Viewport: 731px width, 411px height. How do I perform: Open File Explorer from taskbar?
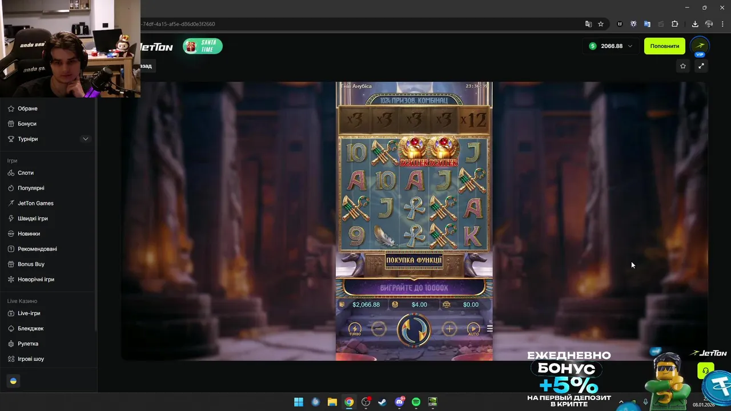pos(332,402)
